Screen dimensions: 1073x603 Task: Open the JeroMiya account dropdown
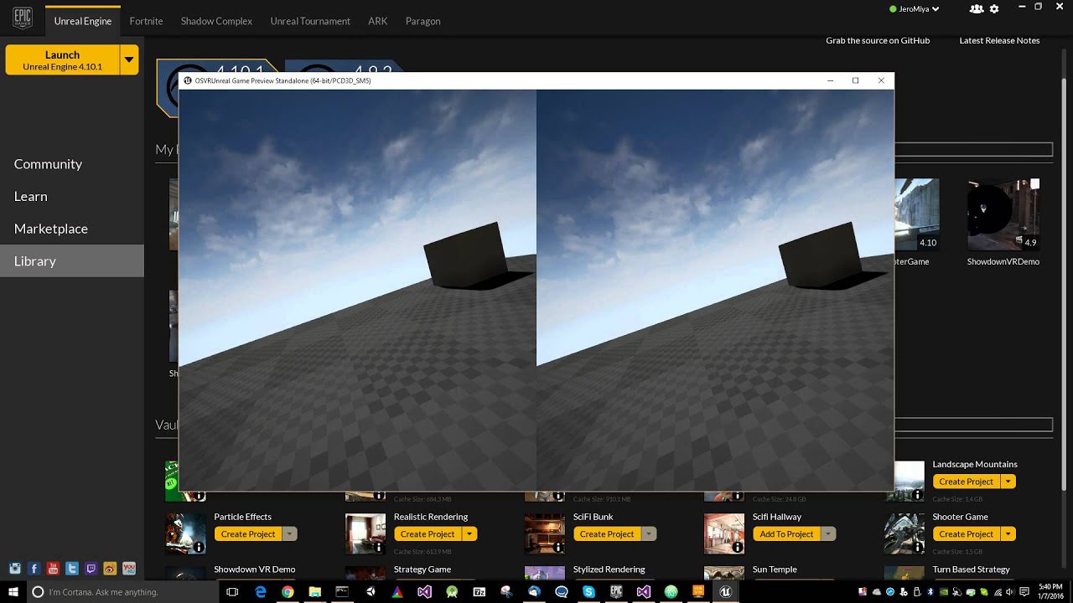pyautogui.click(x=914, y=9)
